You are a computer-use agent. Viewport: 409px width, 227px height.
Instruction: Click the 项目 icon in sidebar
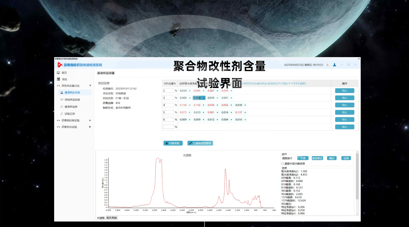tap(58, 79)
